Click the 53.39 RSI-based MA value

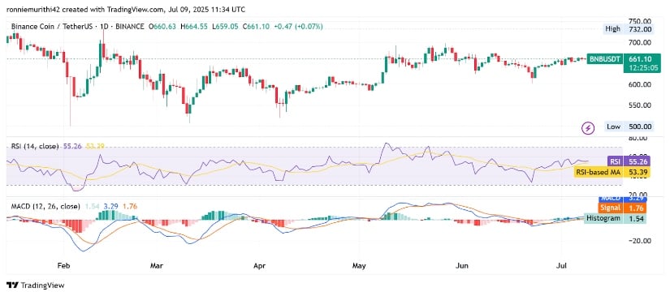coord(637,172)
